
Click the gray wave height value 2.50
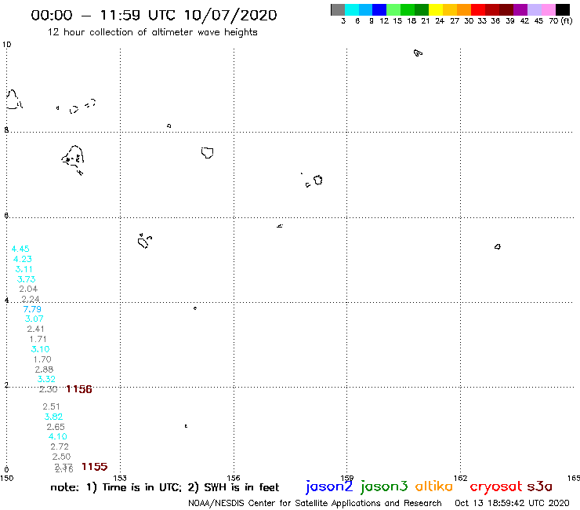(61, 457)
